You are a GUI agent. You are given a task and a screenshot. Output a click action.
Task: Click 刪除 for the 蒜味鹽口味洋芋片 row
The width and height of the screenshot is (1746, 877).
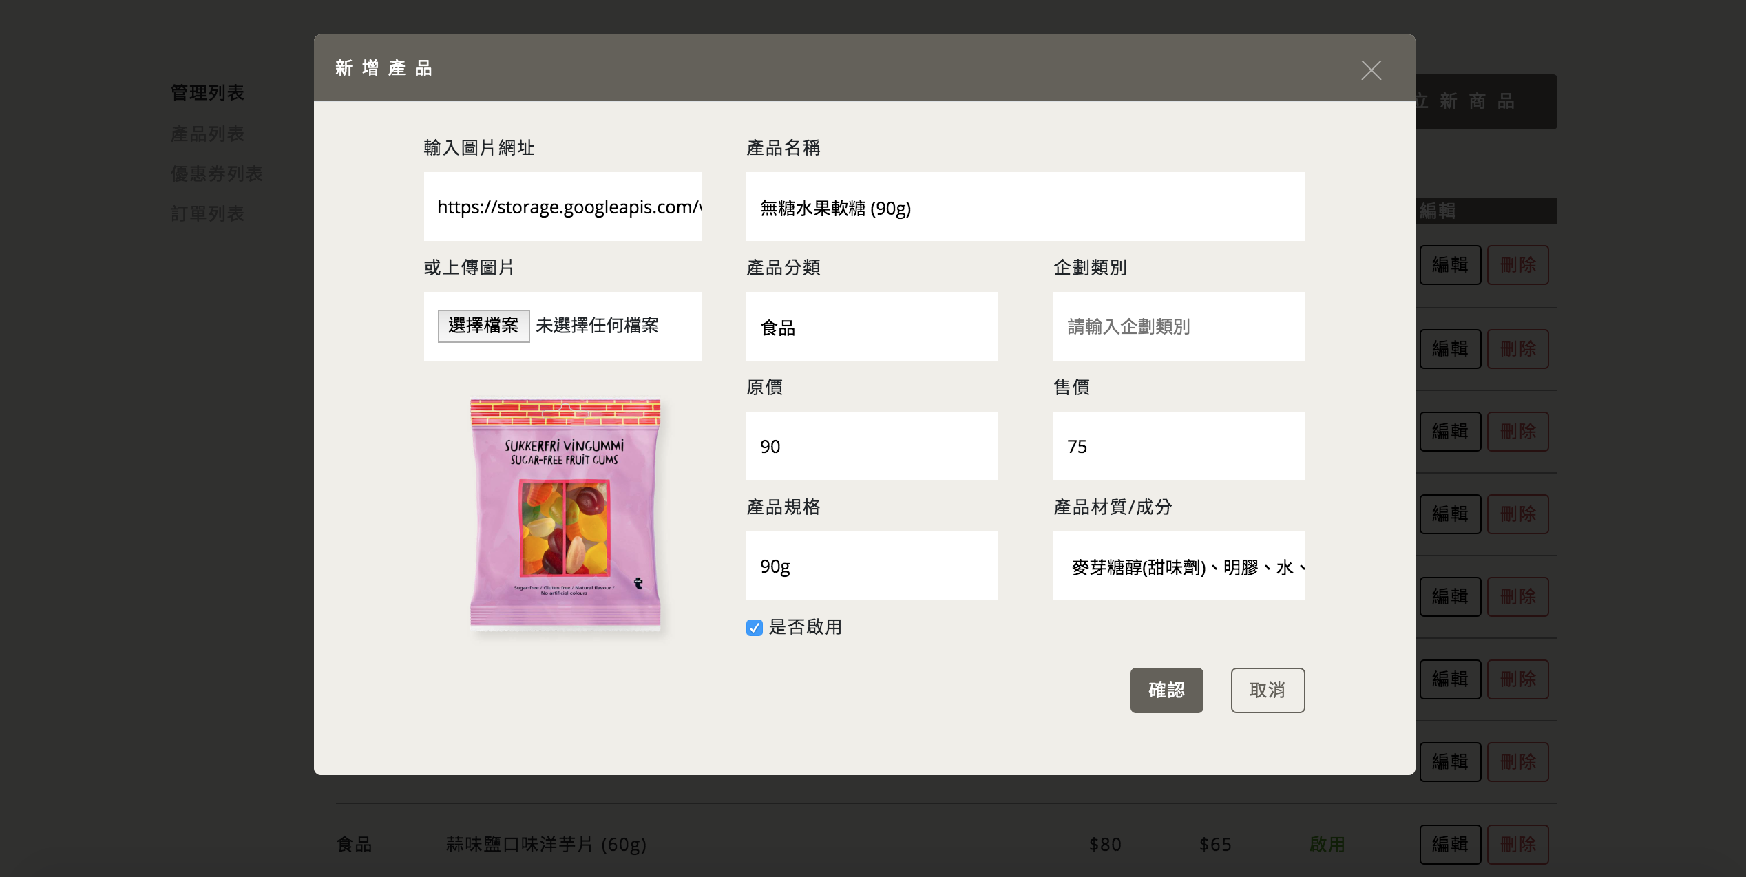click(1517, 844)
